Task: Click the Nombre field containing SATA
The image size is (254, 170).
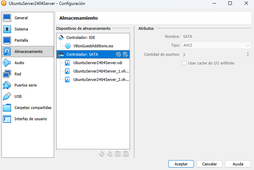Action: click(x=216, y=36)
